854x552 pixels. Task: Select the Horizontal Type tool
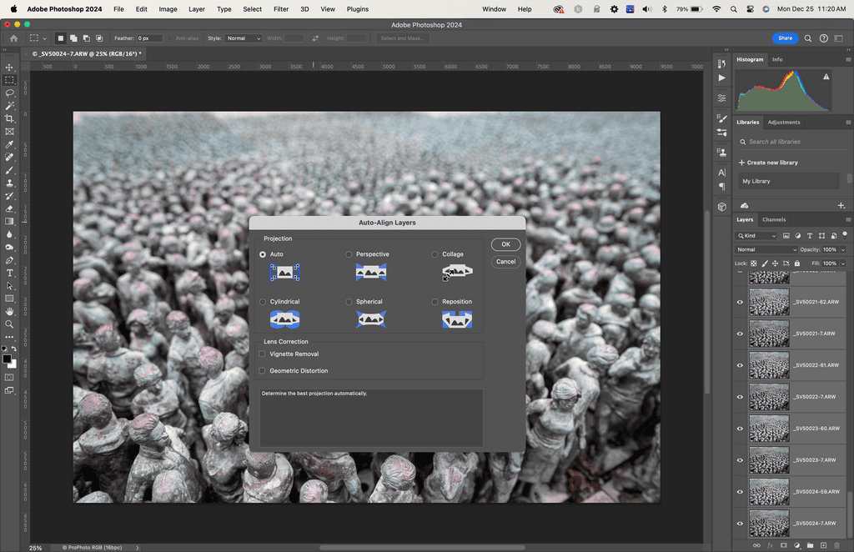[9, 273]
